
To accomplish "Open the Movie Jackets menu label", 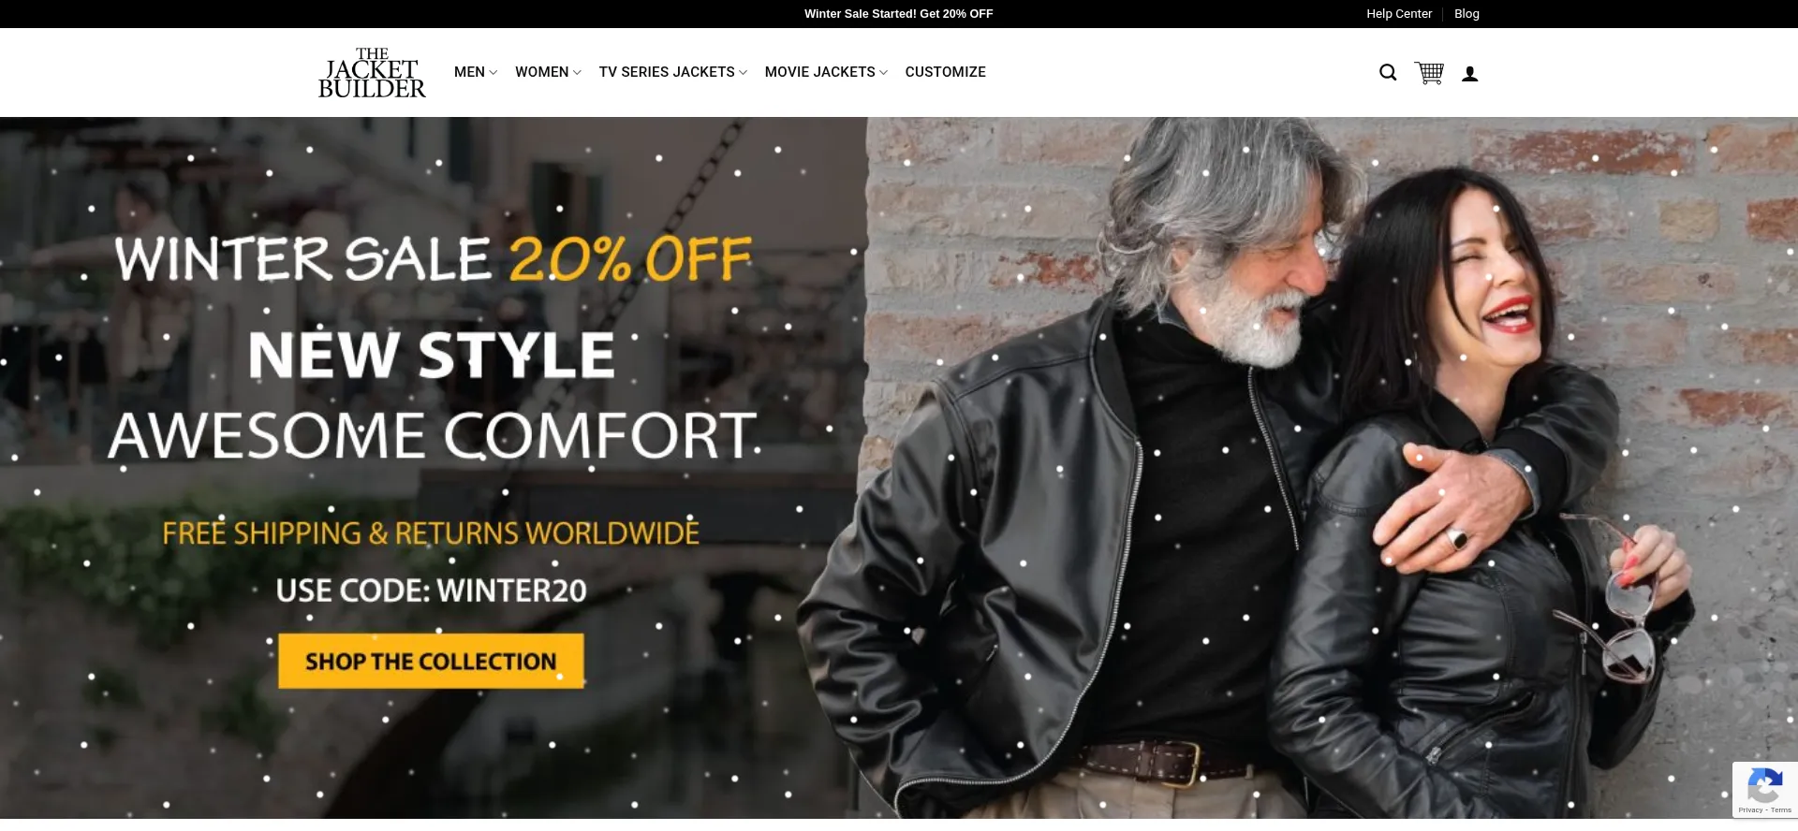I will pyautogui.click(x=819, y=72).
